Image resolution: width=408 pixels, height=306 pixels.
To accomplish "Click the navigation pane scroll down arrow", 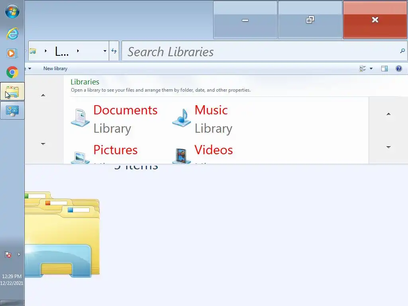I will pos(43,143).
